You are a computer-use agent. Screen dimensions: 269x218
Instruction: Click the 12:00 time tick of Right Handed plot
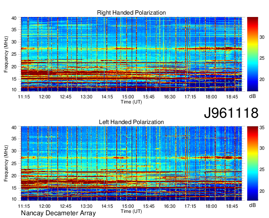[45, 97]
